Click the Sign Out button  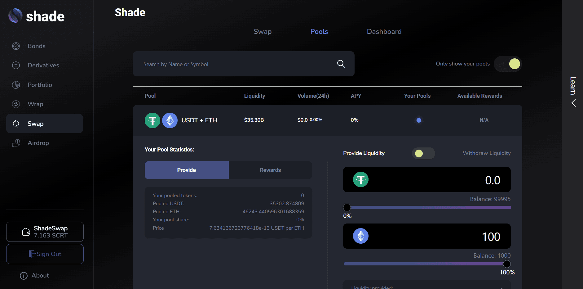[x=45, y=254]
